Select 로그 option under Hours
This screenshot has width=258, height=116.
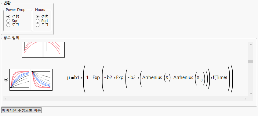tap(42, 25)
